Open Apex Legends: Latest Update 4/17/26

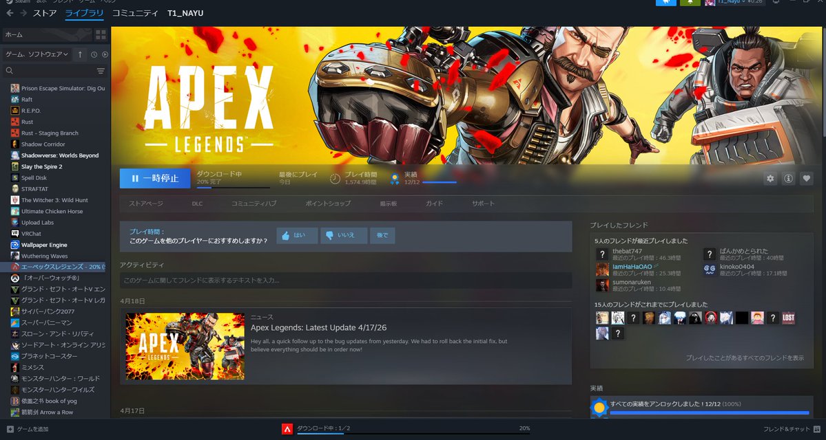(319, 327)
